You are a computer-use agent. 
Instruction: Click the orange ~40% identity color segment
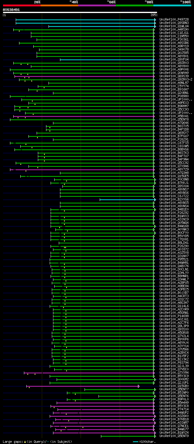click(59, 5)
